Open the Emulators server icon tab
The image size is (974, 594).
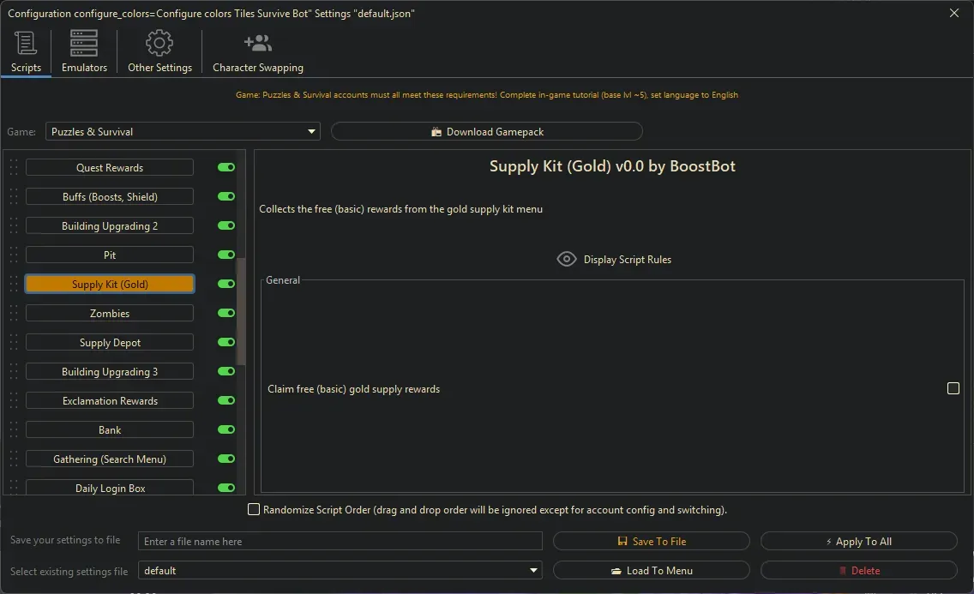pyautogui.click(x=84, y=43)
